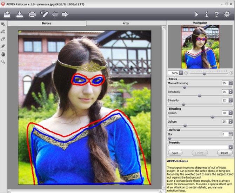The image size is (235, 193).
Task: Switch to the After tab
Action: [126, 23]
